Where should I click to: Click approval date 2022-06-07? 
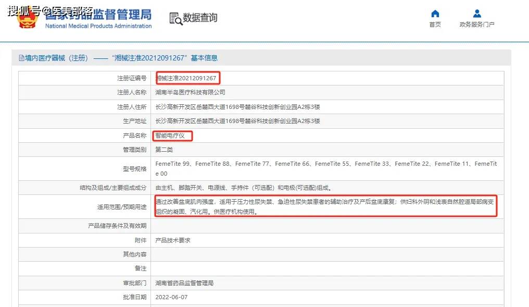(171, 297)
